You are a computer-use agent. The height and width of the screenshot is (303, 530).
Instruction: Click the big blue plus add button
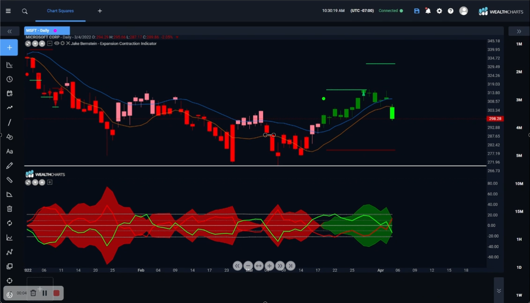(9, 47)
